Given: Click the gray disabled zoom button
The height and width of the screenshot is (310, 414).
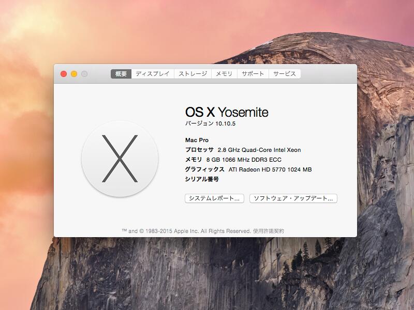Looking at the screenshot, I should pos(84,74).
